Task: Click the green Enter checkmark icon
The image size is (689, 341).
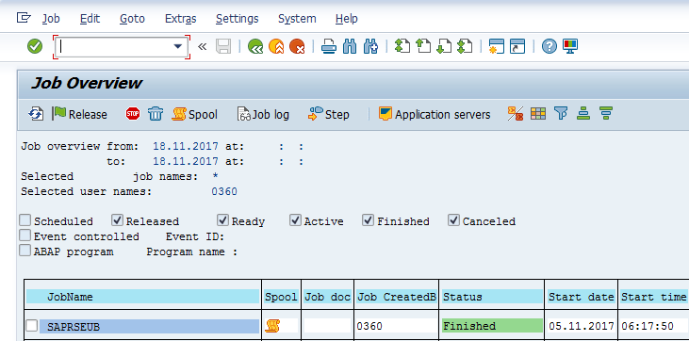Action: click(35, 46)
